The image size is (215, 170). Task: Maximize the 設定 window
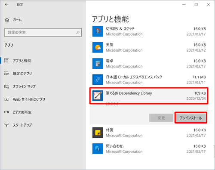coord(196,5)
